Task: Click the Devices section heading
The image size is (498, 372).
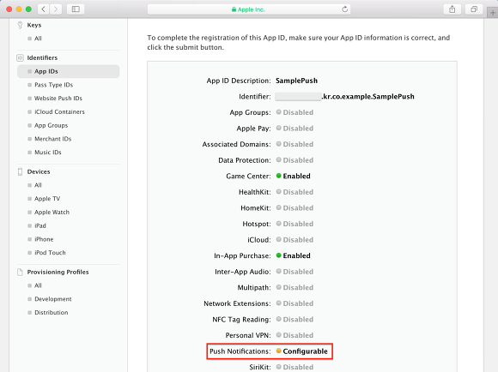Action: [39, 171]
